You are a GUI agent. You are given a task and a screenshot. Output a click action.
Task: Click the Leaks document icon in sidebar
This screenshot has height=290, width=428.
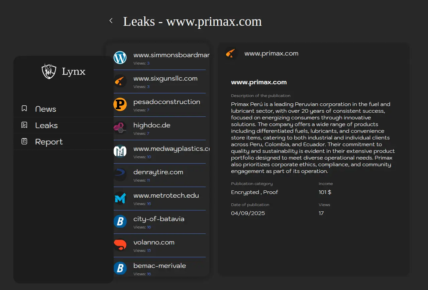pos(24,125)
